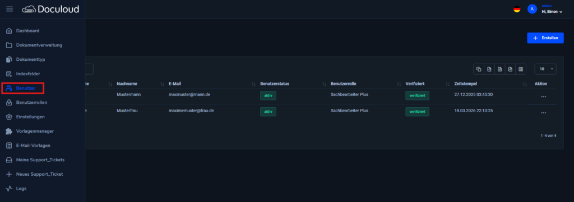Screen dimensions: 574x202
Task: Open the Logs activity icon
Action: [9, 189]
